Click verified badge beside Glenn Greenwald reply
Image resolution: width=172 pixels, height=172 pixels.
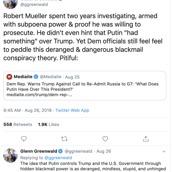60,151
